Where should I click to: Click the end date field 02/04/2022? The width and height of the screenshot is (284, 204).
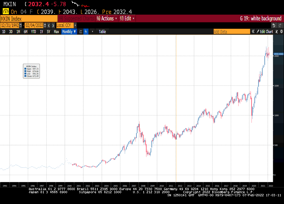click(x=34, y=25)
